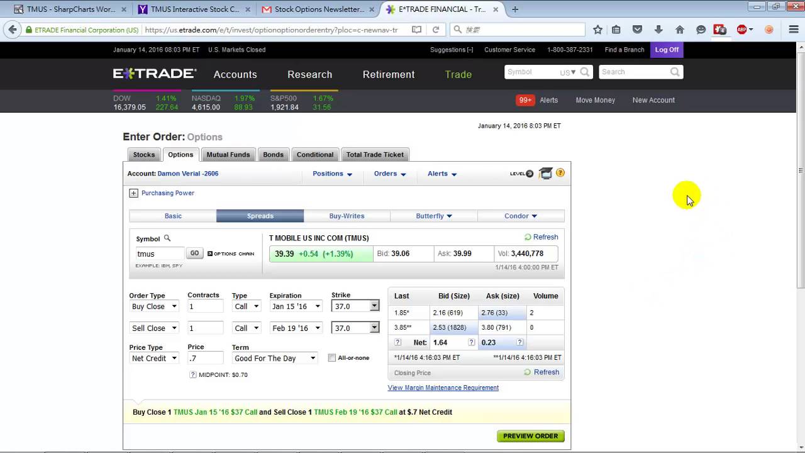Open View Margin Maintenance Requirement link
This screenshot has width=805, height=453.
pyautogui.click(x=443, y=388)
